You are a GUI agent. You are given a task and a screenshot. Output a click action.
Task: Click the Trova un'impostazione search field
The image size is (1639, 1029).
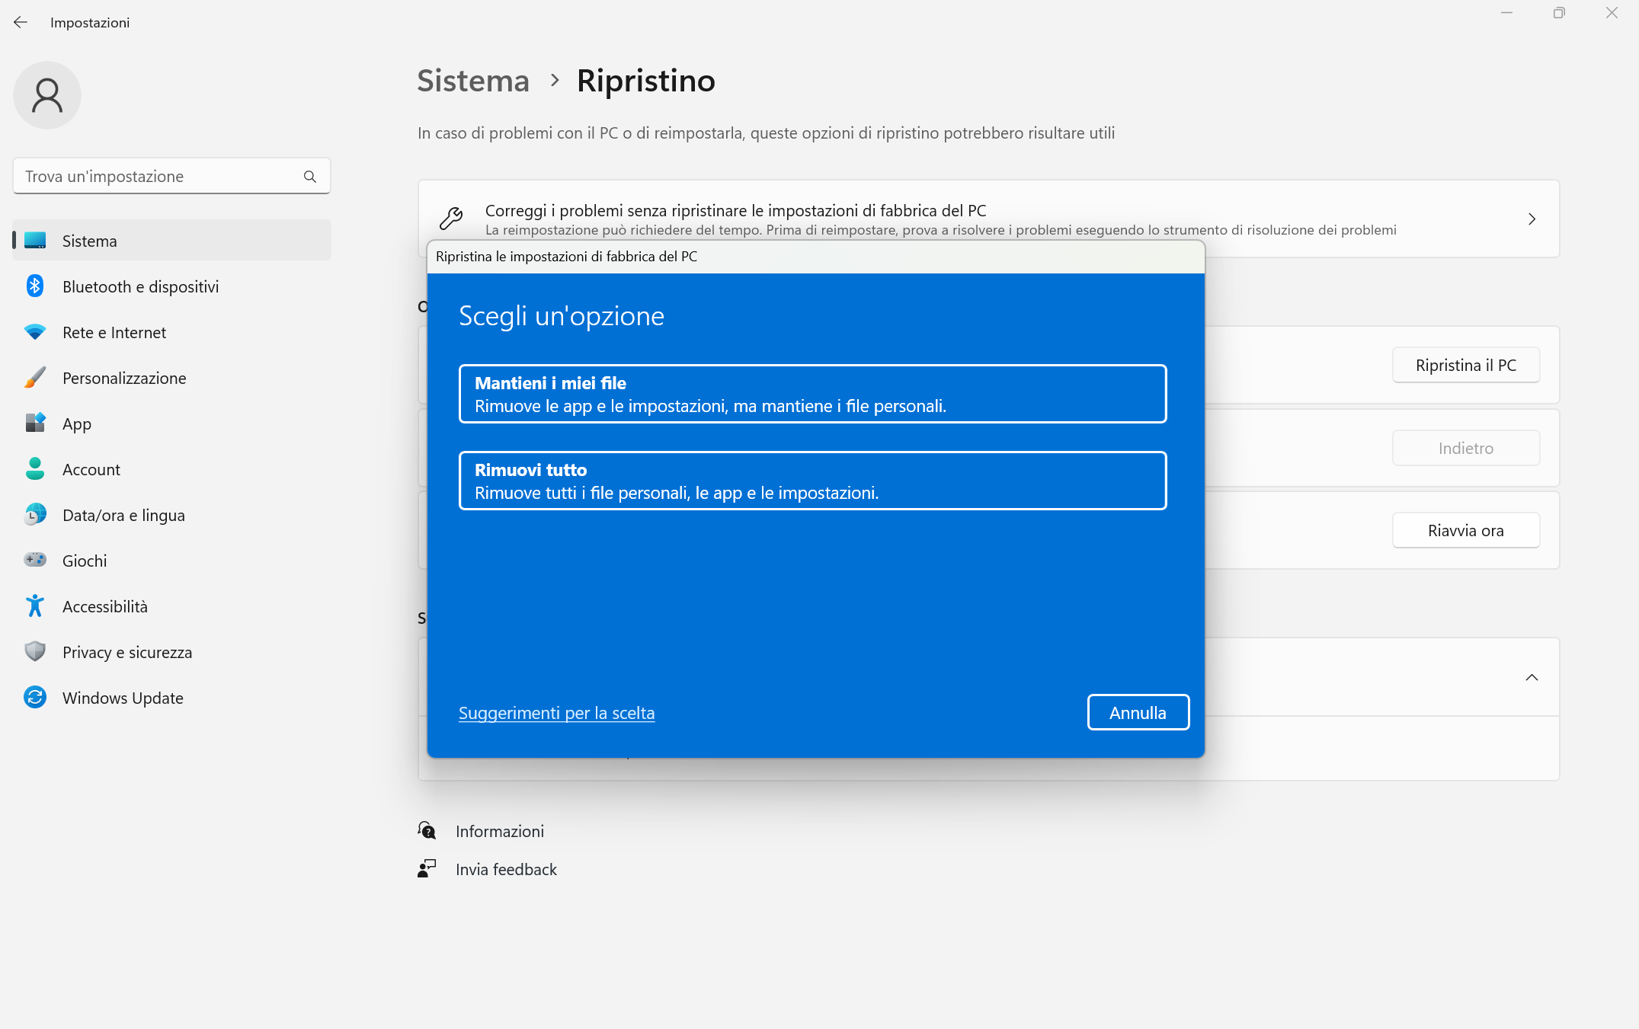pos(152,176)
